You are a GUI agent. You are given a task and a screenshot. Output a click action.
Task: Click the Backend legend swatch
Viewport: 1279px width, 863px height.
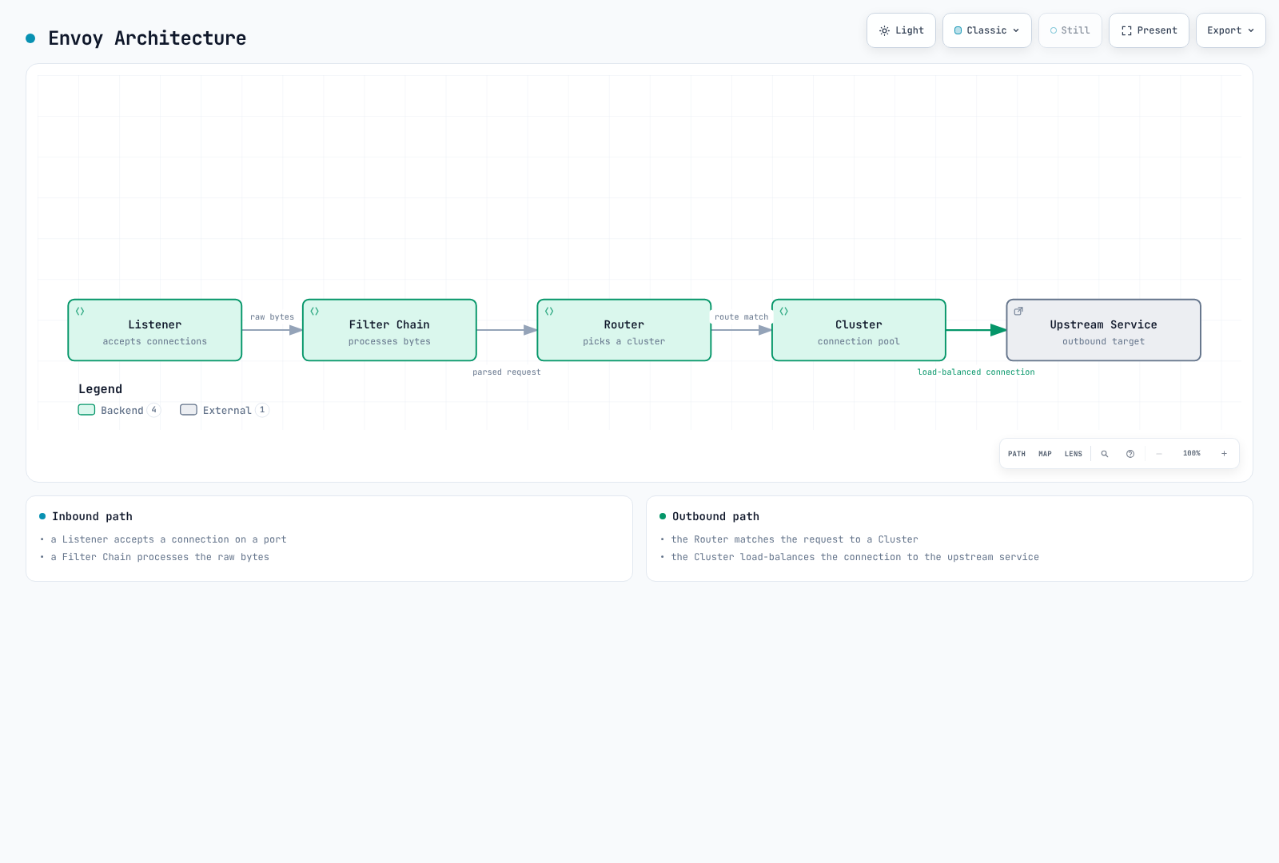pyautogui.click(x=86, y=410)
